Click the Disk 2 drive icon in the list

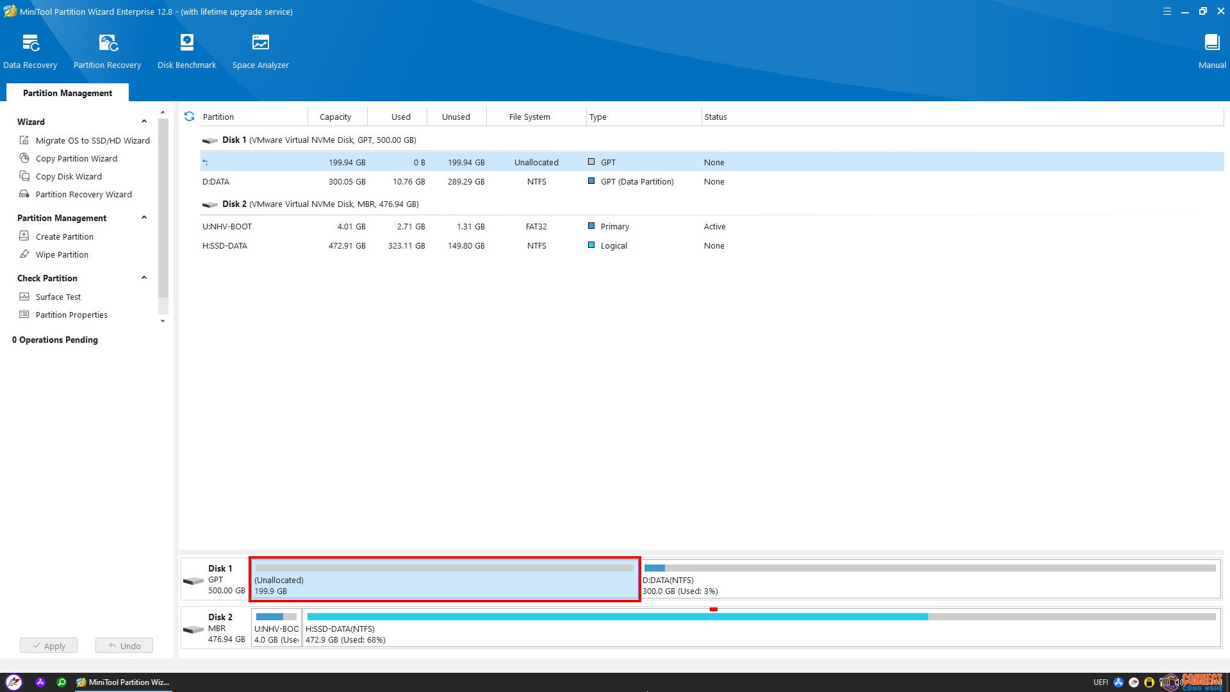tap(210, 204)
